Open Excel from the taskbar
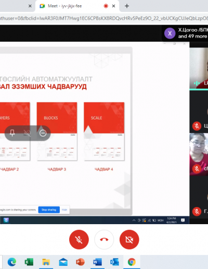The width and height of the screenshot is (208, 269). [29, 262]
